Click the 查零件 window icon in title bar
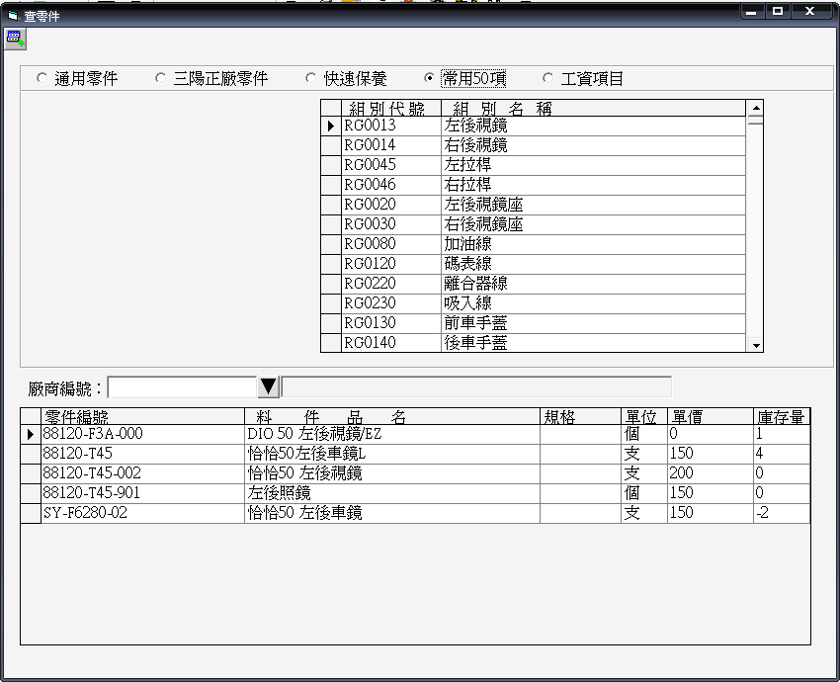840x682 pixels. coord(12,15)
